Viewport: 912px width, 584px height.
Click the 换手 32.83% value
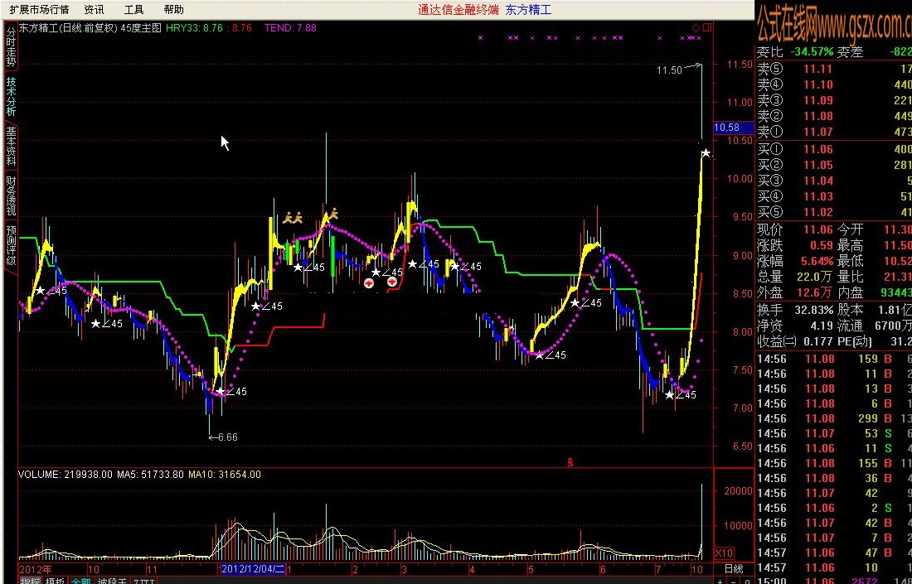click(x=813, y=310)
